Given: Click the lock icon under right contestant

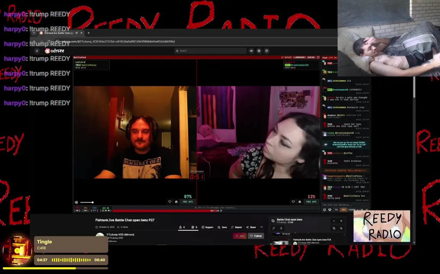Looking at the screenshot, I should [300, 202].
